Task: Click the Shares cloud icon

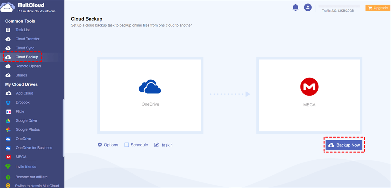Action: [x=8, y=75]
